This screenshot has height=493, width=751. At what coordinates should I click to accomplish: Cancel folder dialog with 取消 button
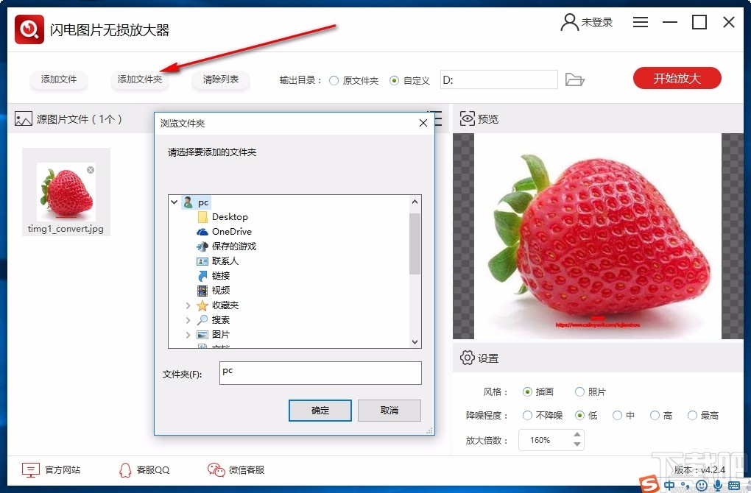pos(389,410)
